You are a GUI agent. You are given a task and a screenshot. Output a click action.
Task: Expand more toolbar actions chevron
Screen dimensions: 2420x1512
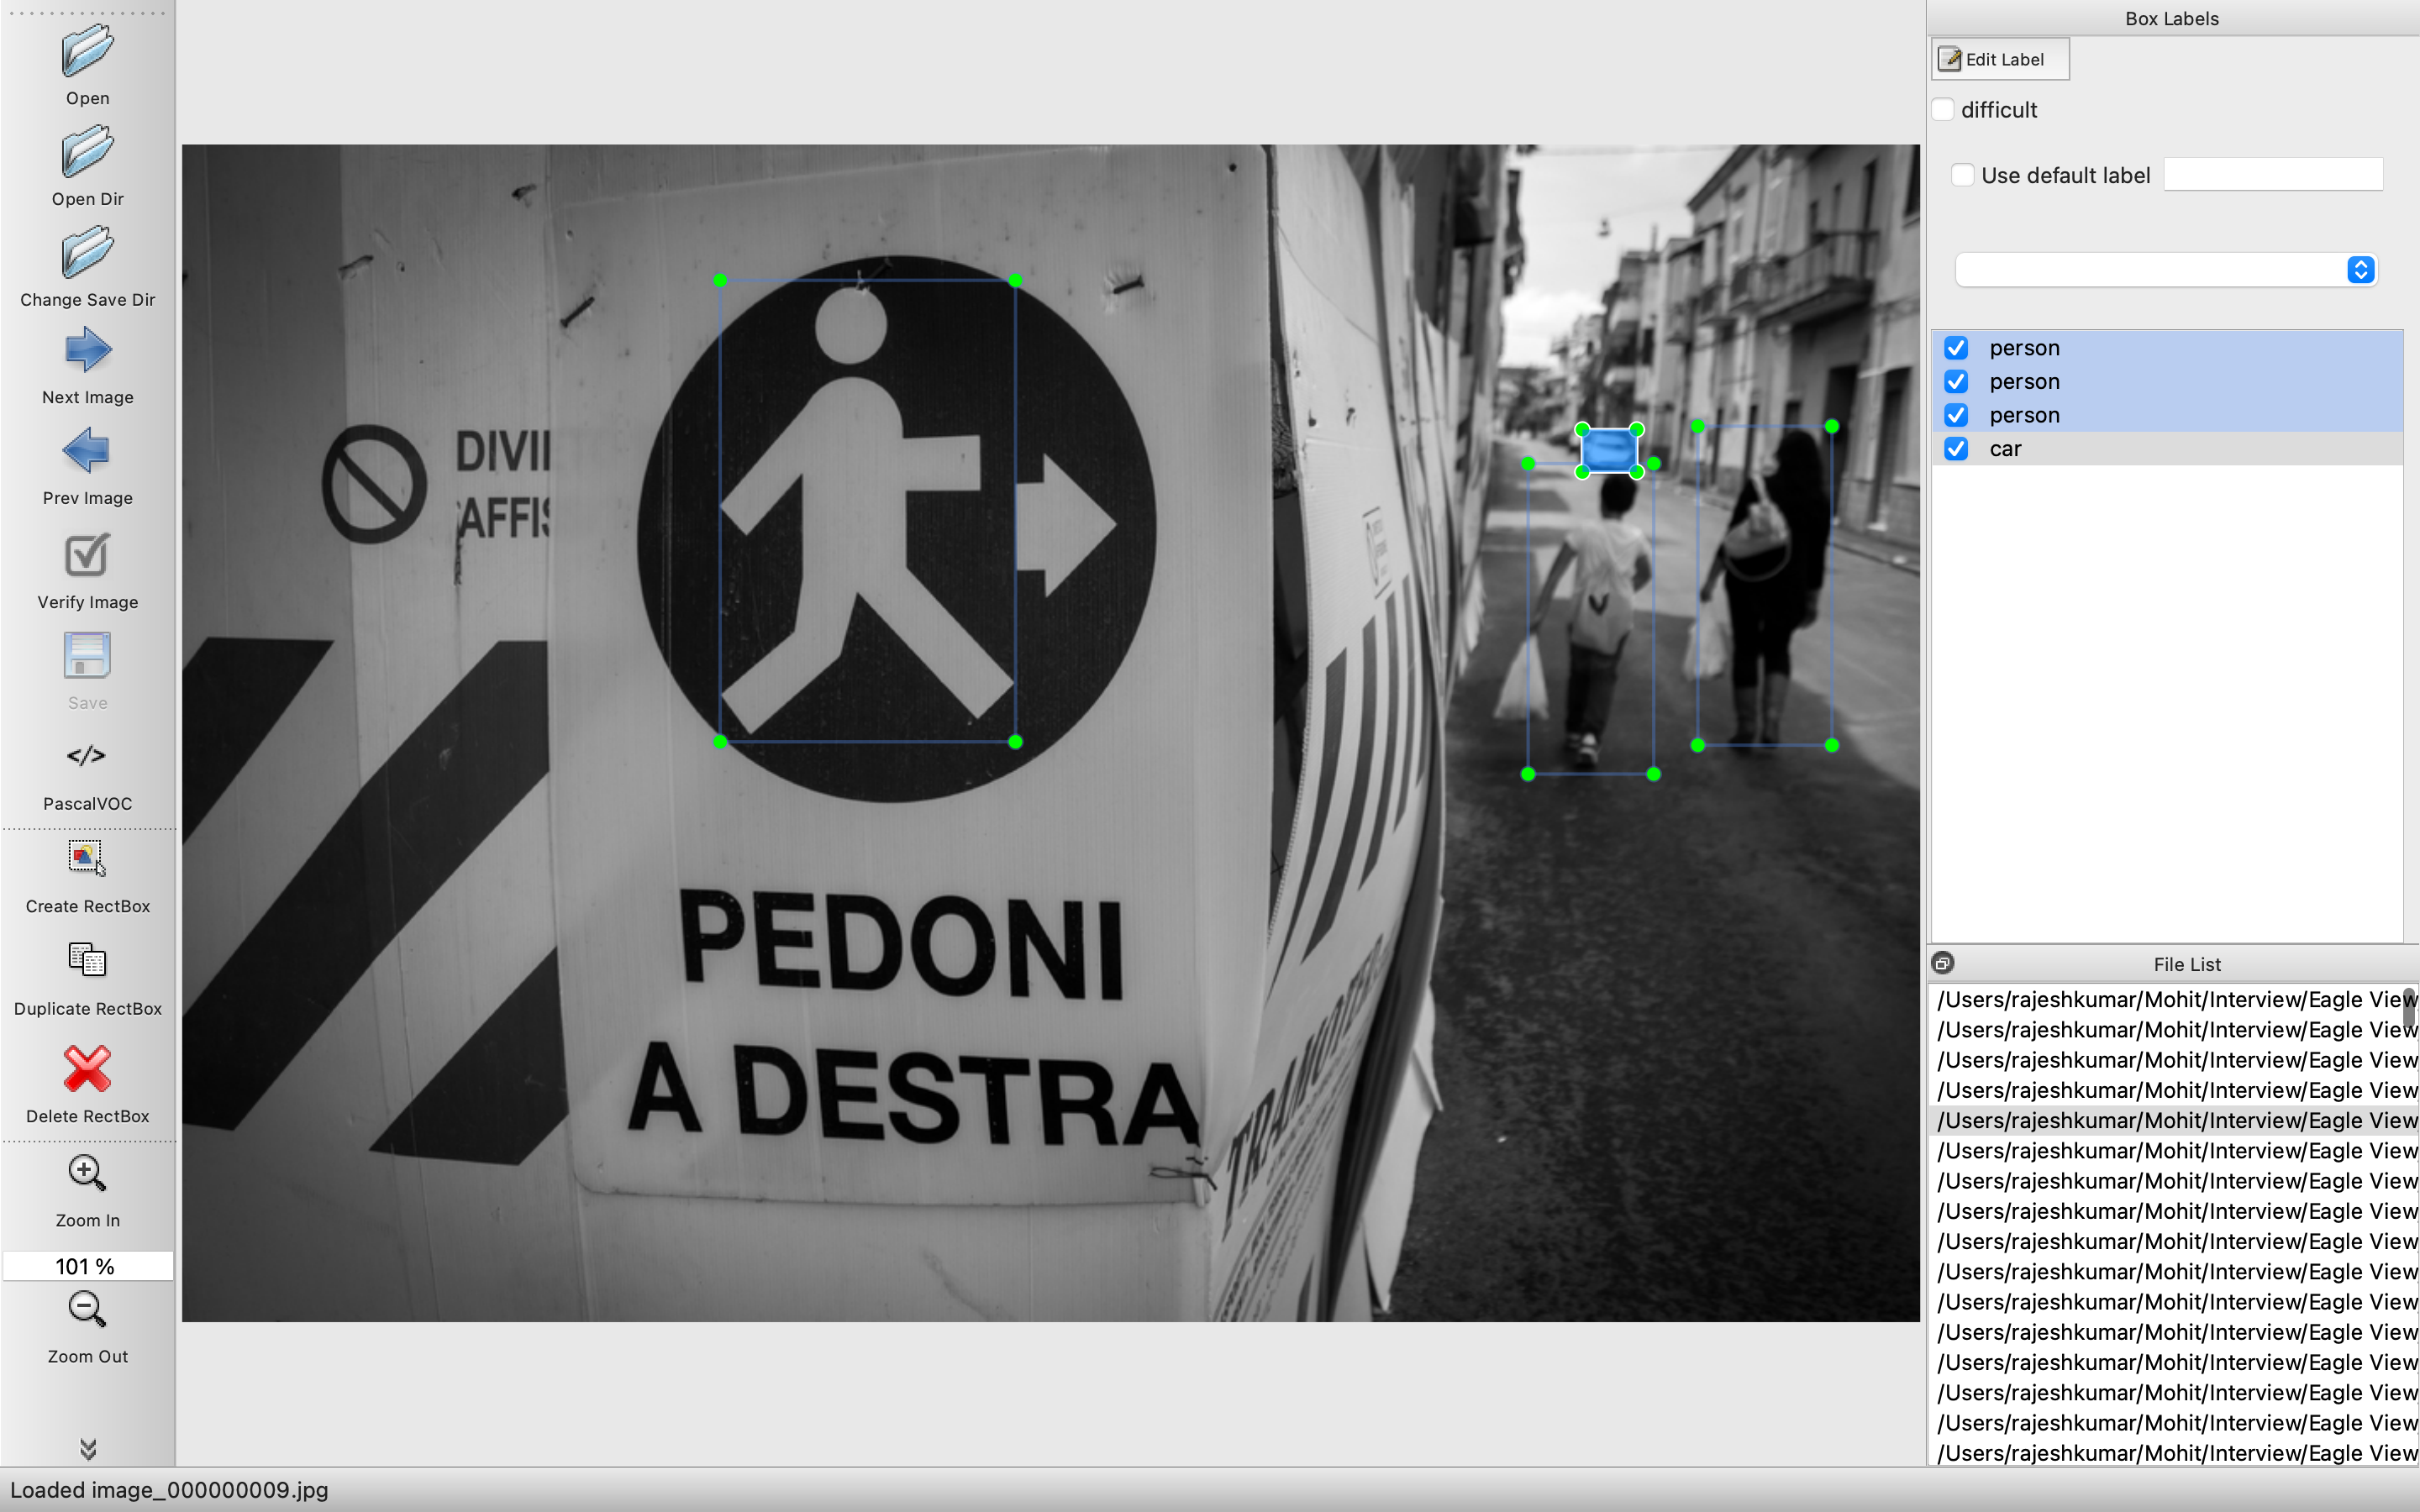pyautogui.click(x=87, y=1448)
